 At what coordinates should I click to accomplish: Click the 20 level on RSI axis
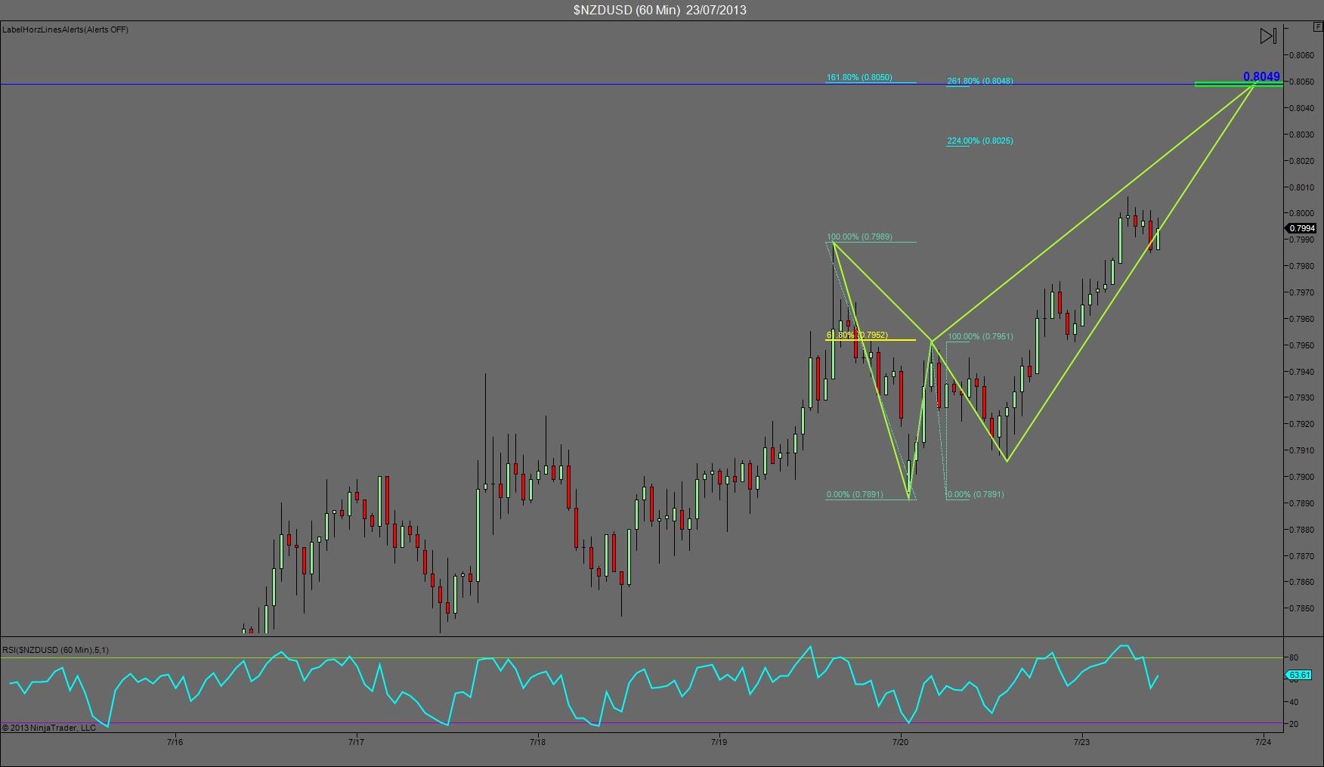[x=1294, y=724]
